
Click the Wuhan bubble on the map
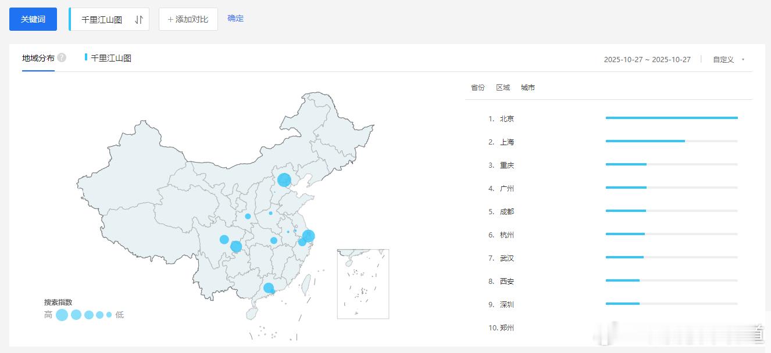(274, 240)
